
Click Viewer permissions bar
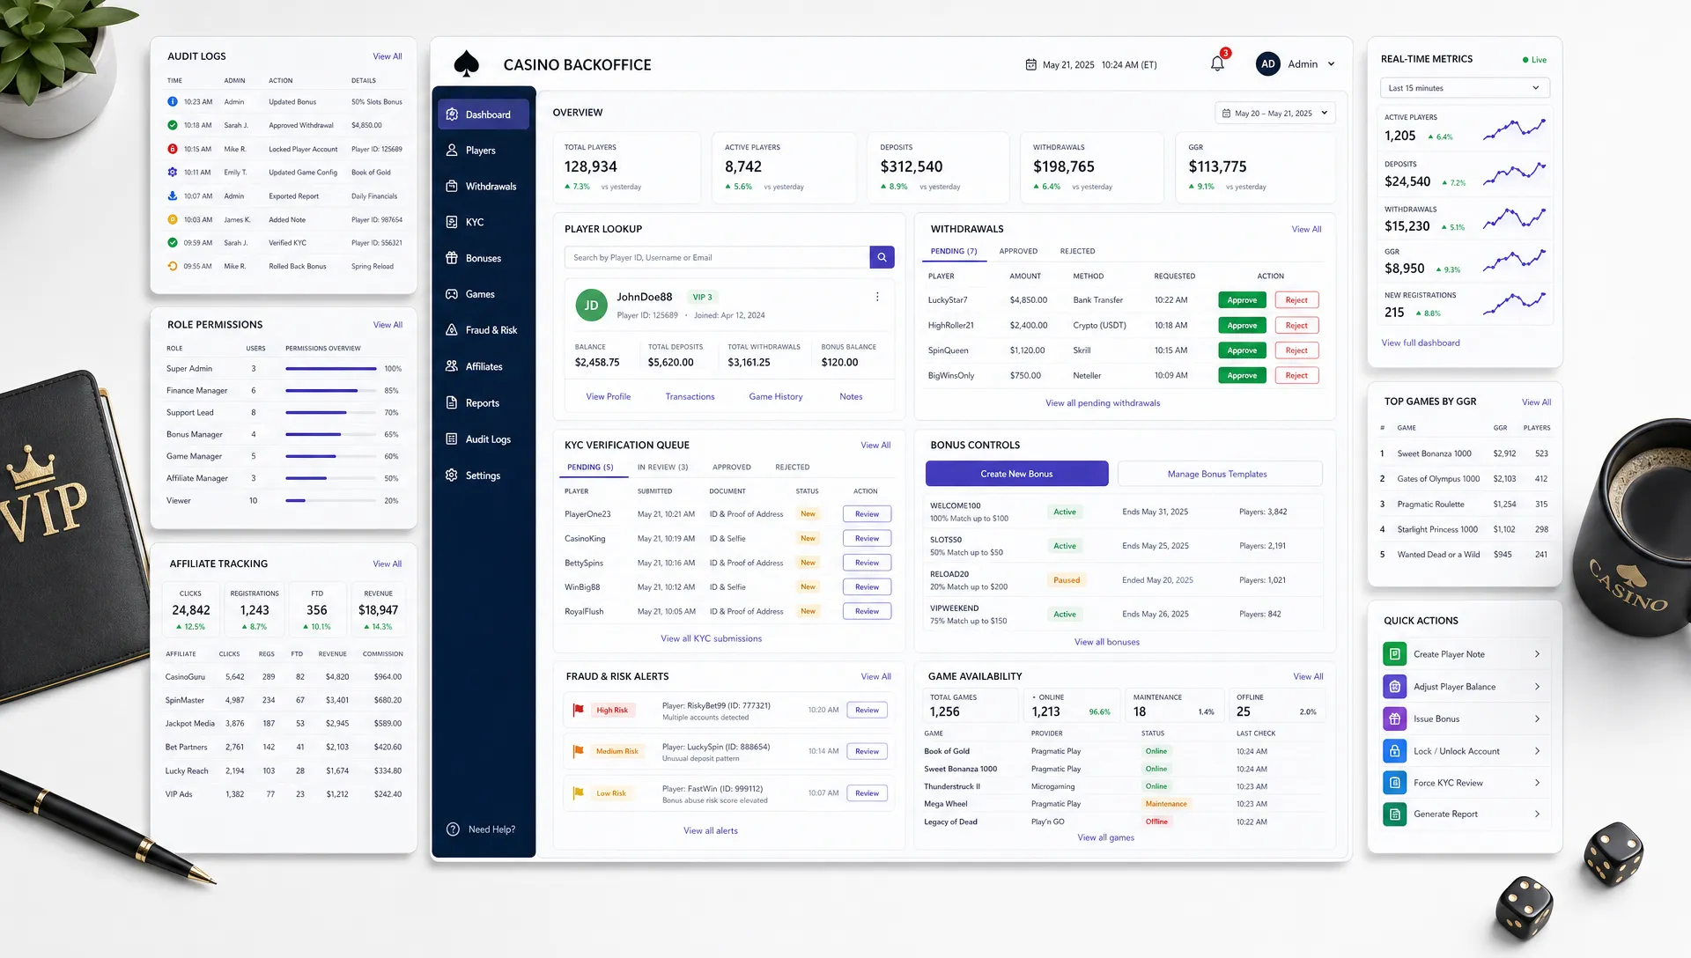click(331, 501)
